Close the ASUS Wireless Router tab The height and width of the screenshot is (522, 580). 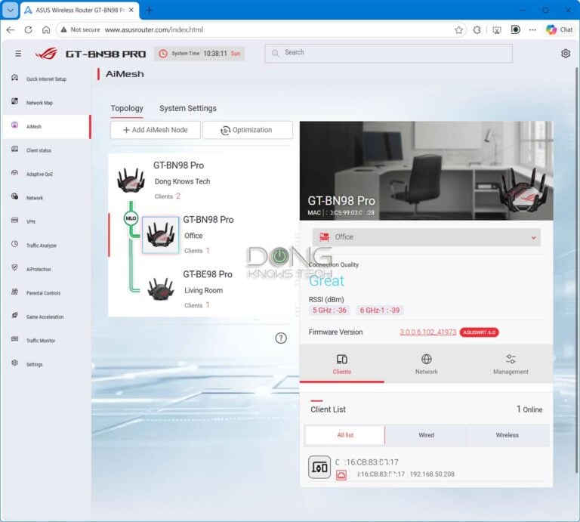131,11
